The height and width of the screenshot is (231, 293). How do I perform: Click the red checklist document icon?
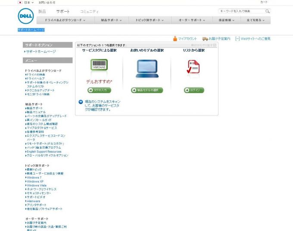[x=193, y=67]
